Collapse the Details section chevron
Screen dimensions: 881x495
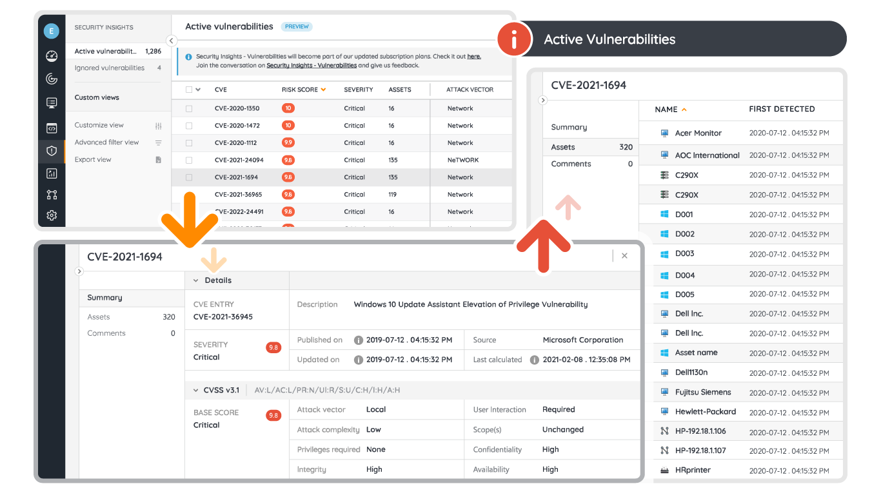click(x=195, y=281)
